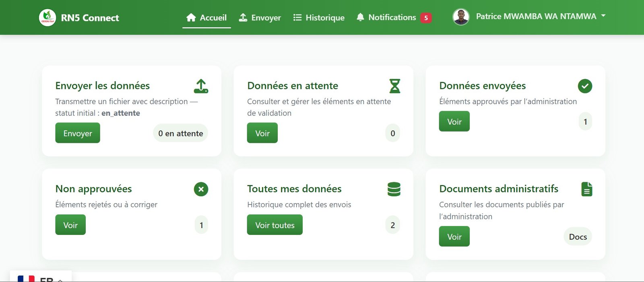Click the upload icon in Envoyer les données card
The height and width of the screenshot is (282, 644).
201,86
